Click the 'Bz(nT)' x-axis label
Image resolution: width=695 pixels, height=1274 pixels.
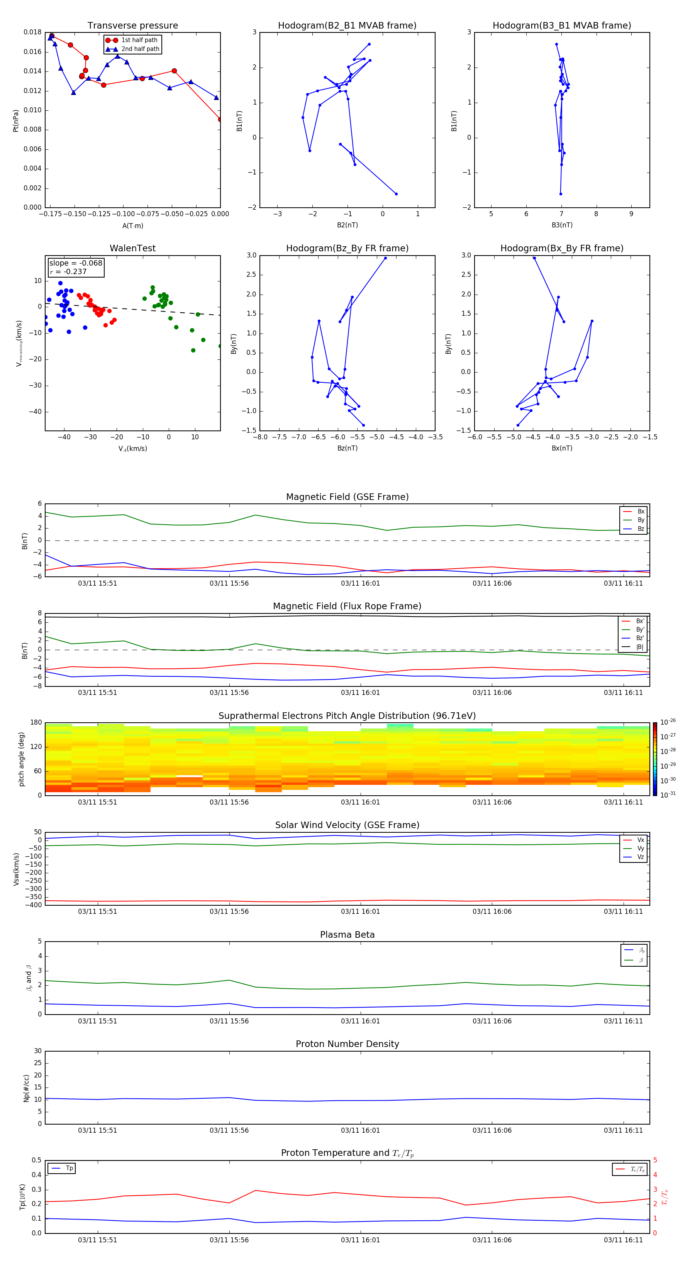347,448
